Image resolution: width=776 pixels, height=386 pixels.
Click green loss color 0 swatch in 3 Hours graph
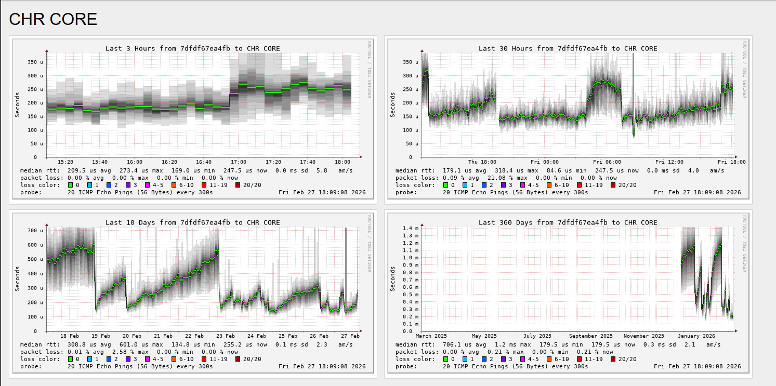point(71,185)
